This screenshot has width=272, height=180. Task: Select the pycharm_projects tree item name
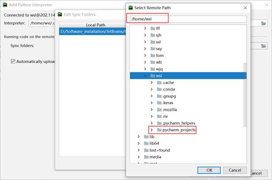click(x=179, y=130)
